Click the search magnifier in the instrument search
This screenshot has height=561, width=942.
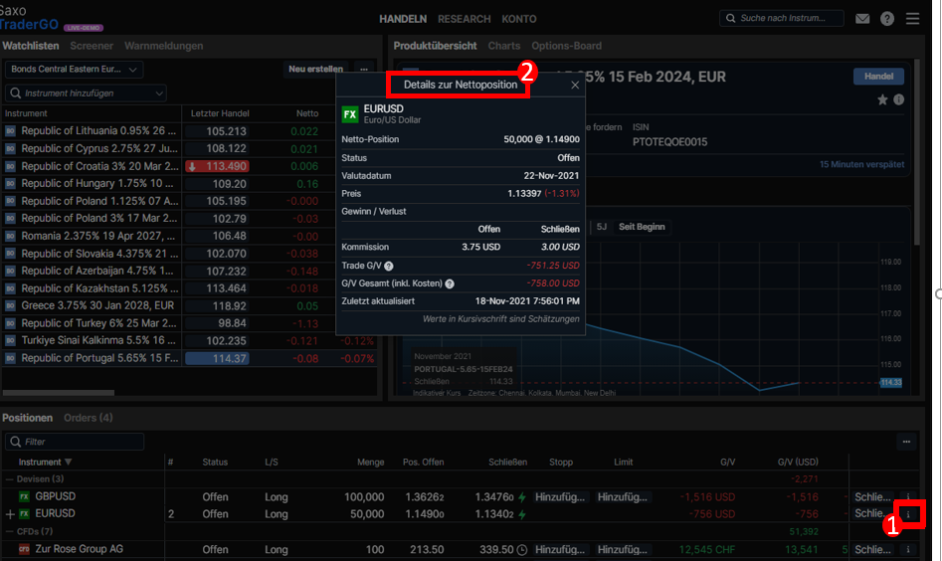coord(730,18)
